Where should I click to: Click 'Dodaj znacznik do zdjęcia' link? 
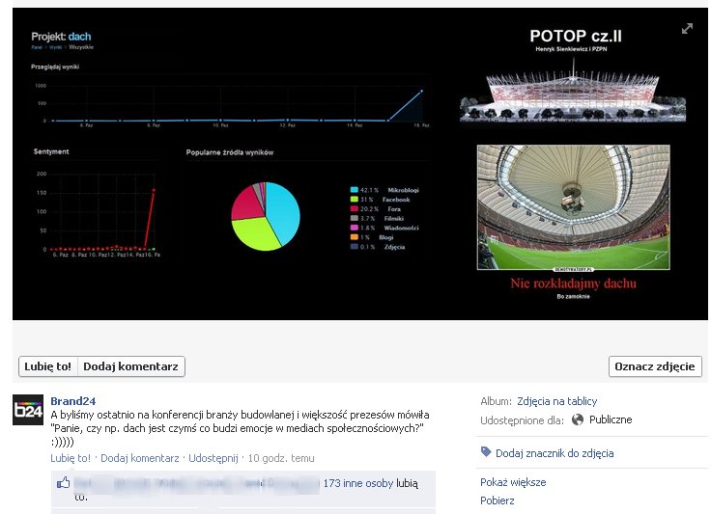pyautogui.click(x=554, y=453)
